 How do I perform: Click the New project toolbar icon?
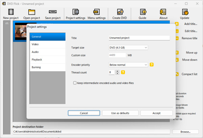10,12
